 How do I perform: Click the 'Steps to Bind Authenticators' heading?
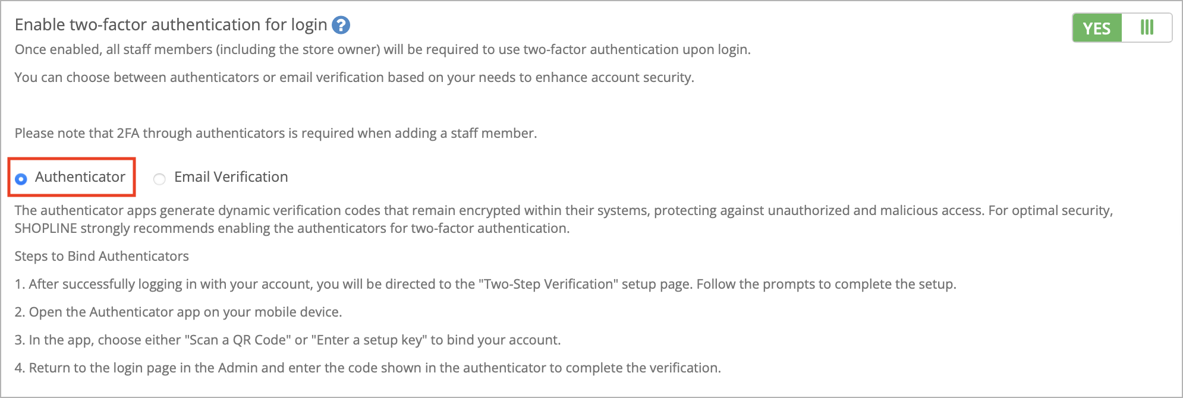coord(102,256)
